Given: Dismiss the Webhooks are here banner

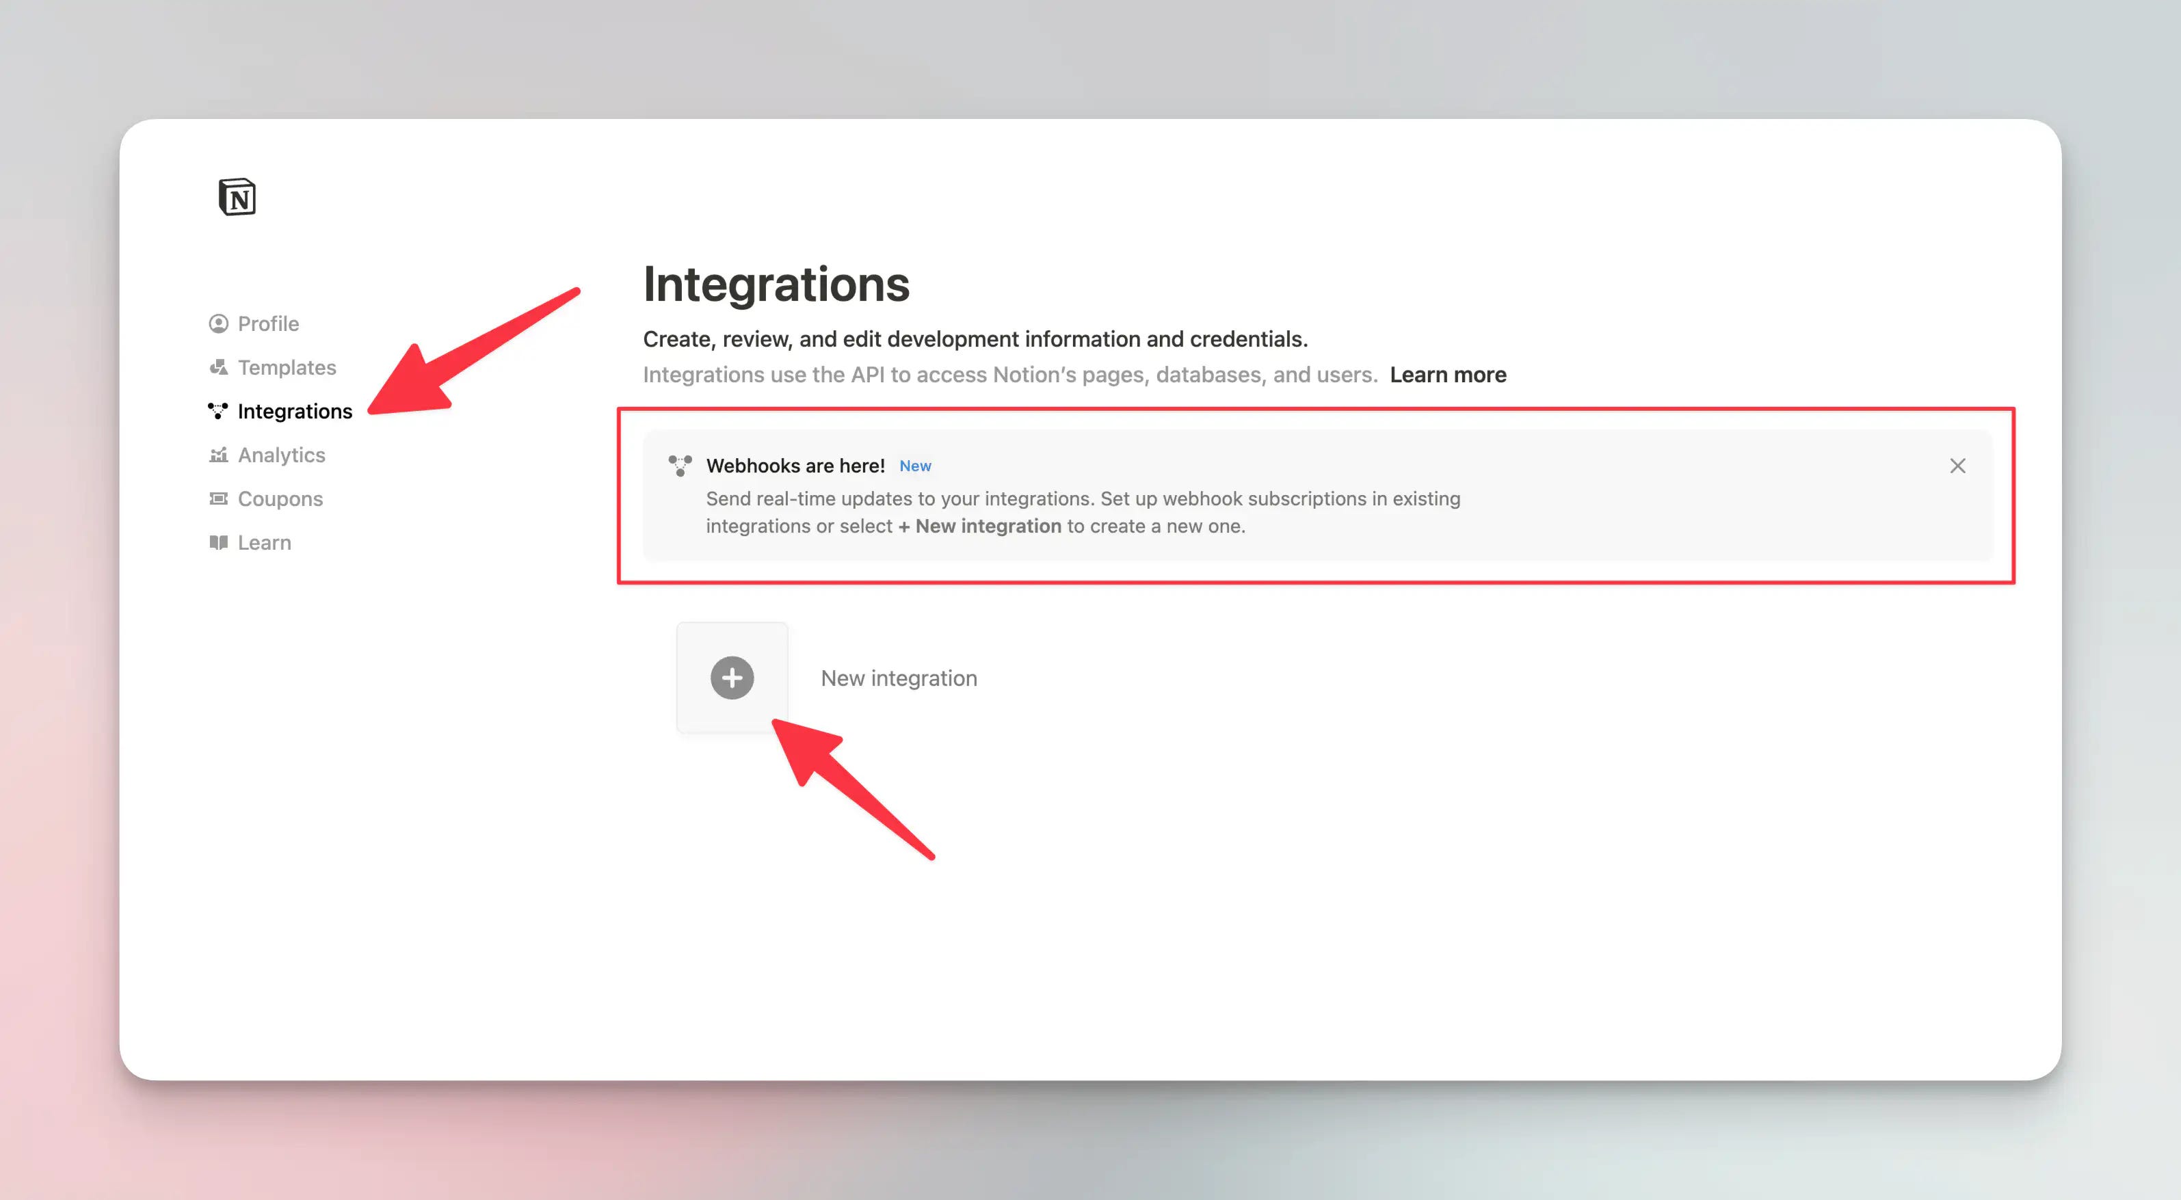Looking at the screenshot, I should tap(1957, 466).
